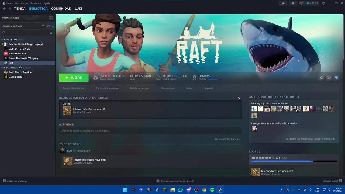Image resolution: width=345 pixels, height=194 pixels.
Task: Click Intermediate Bee-nevolent achievement icon in summary
Action: [x=67, y=110]
